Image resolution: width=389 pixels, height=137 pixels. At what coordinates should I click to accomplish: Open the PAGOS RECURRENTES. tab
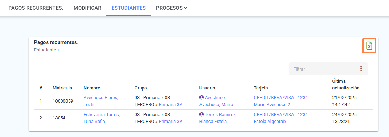pos(36,8)
